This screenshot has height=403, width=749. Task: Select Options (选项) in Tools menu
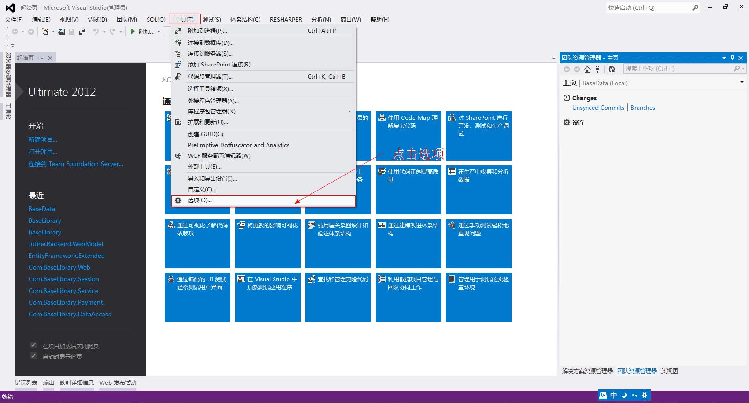[263, 200]
